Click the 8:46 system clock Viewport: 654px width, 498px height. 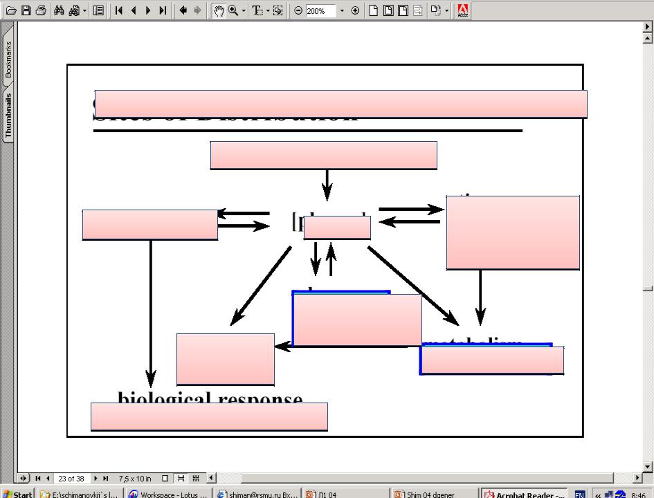pos(639,495)
